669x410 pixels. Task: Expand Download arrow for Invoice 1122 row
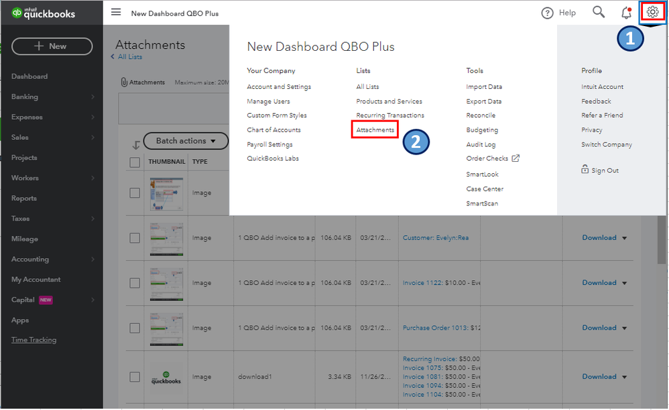(x=624, y=283)
